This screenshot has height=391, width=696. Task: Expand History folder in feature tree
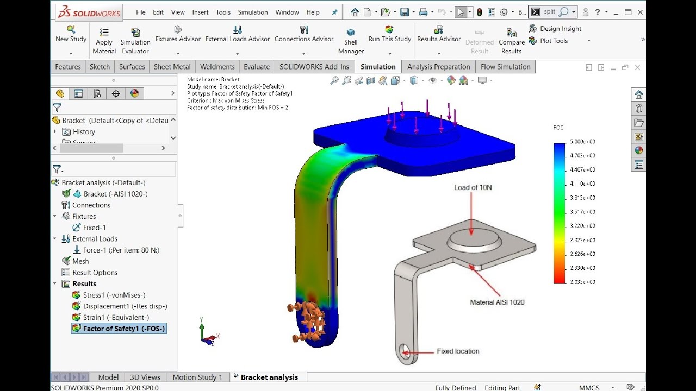click(55, 131)
